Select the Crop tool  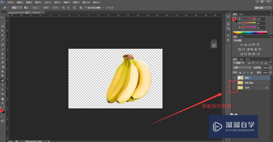click(x=2, y=35)
